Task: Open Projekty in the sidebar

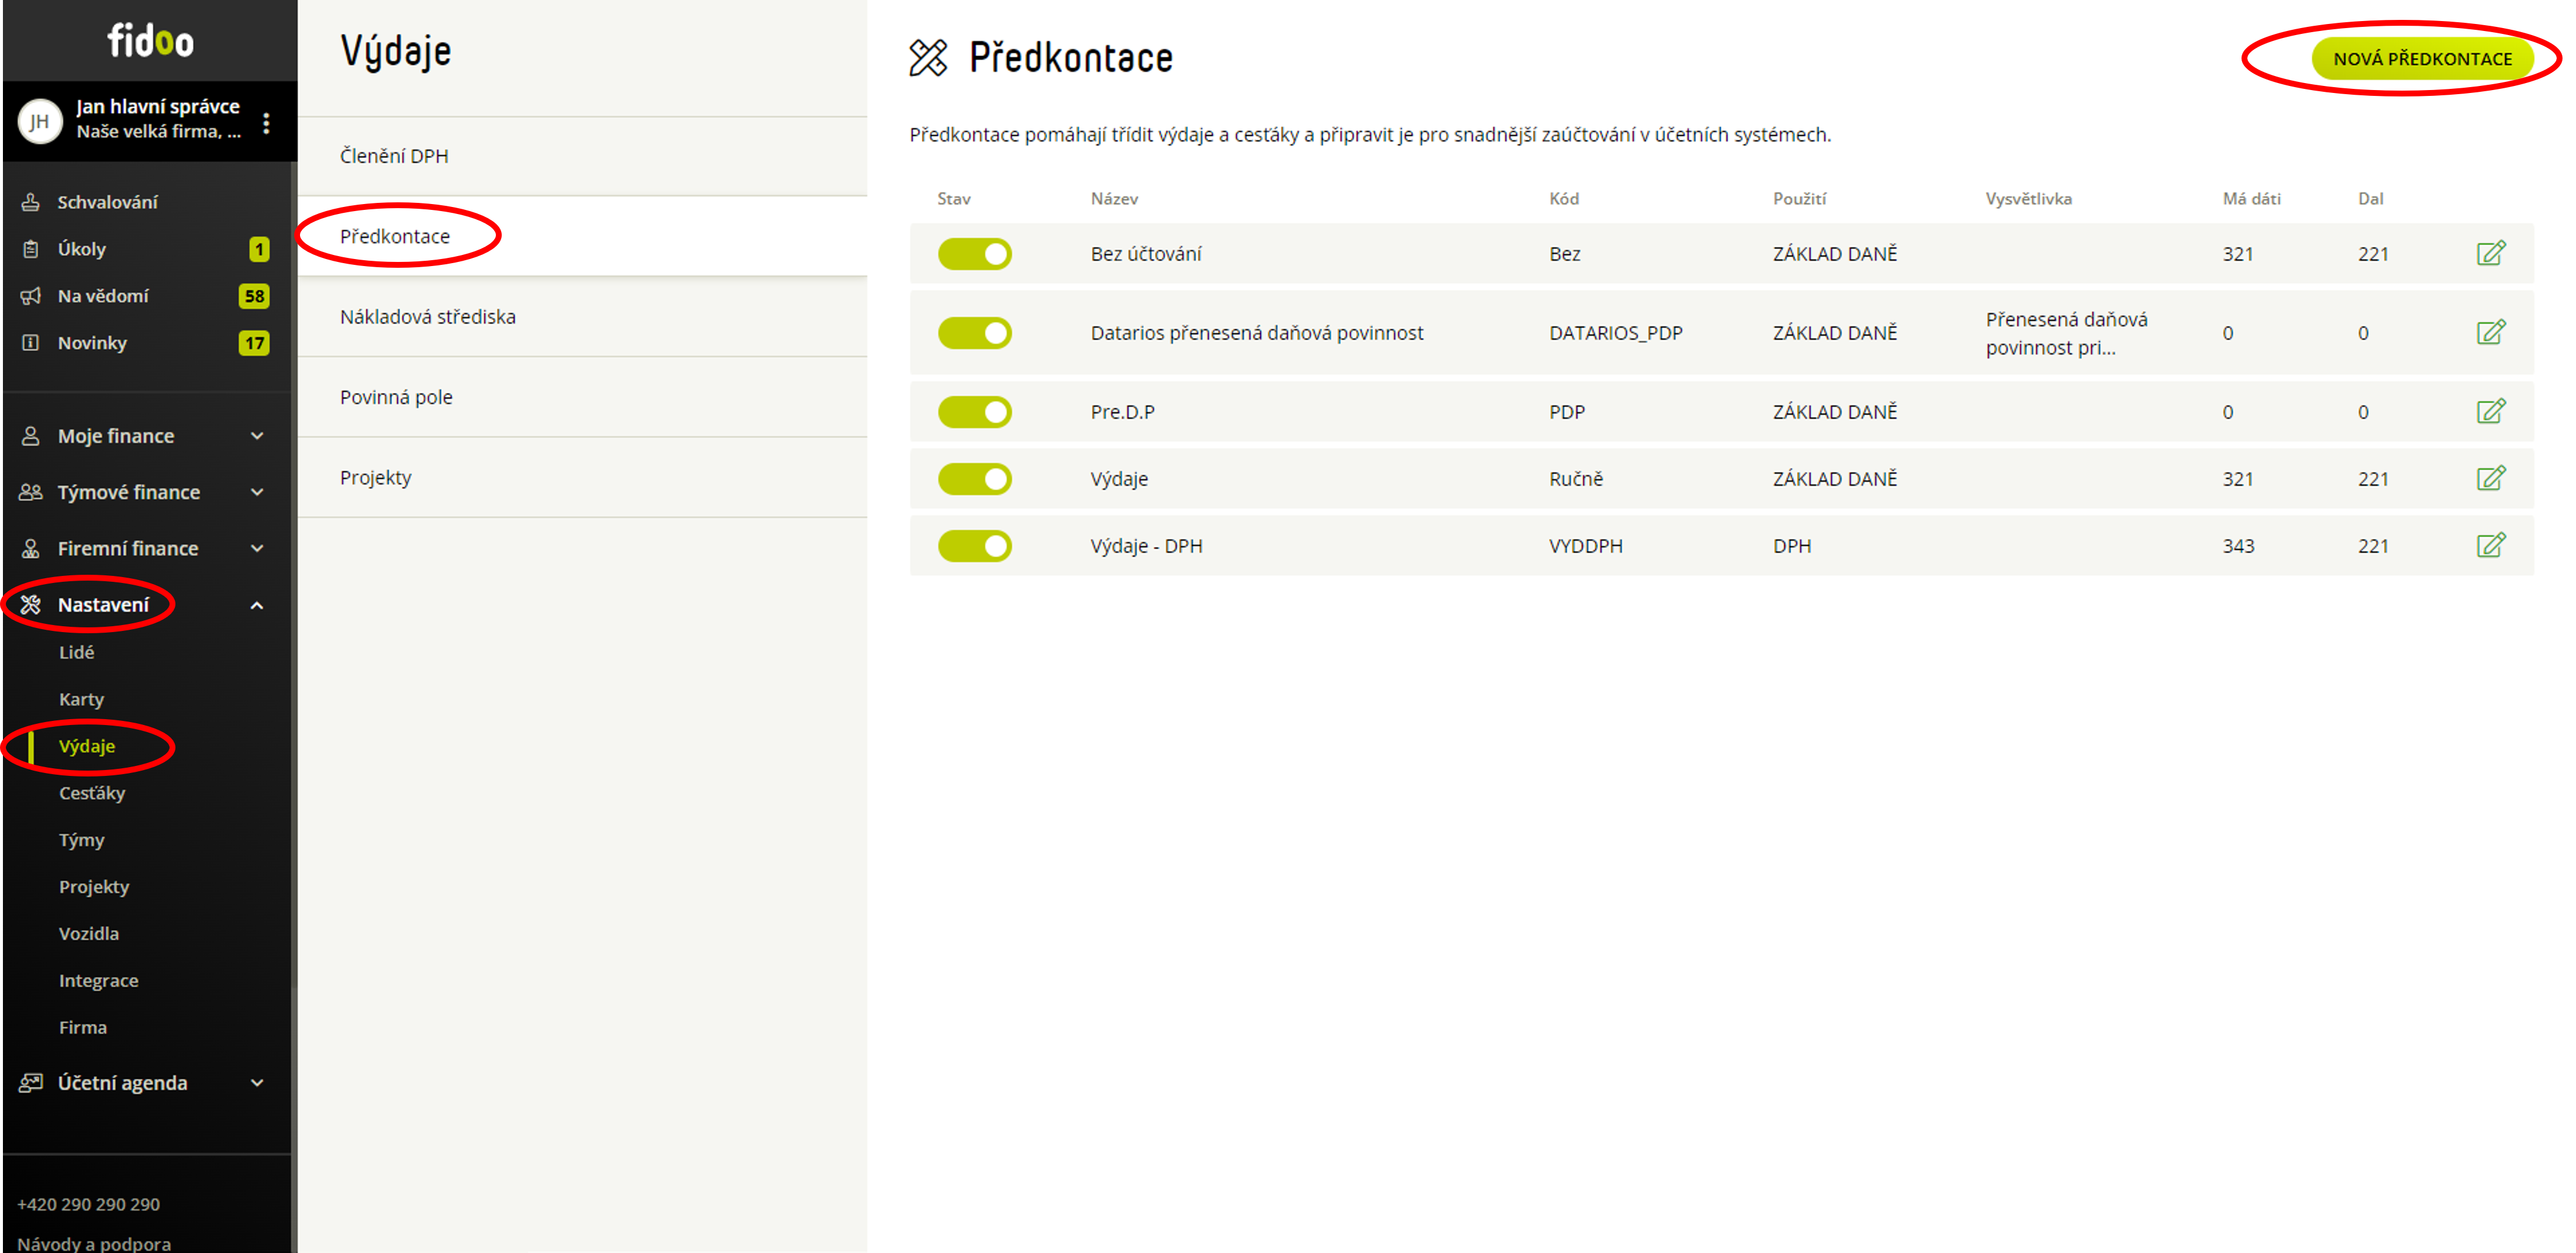Action: tap(94, 887)
